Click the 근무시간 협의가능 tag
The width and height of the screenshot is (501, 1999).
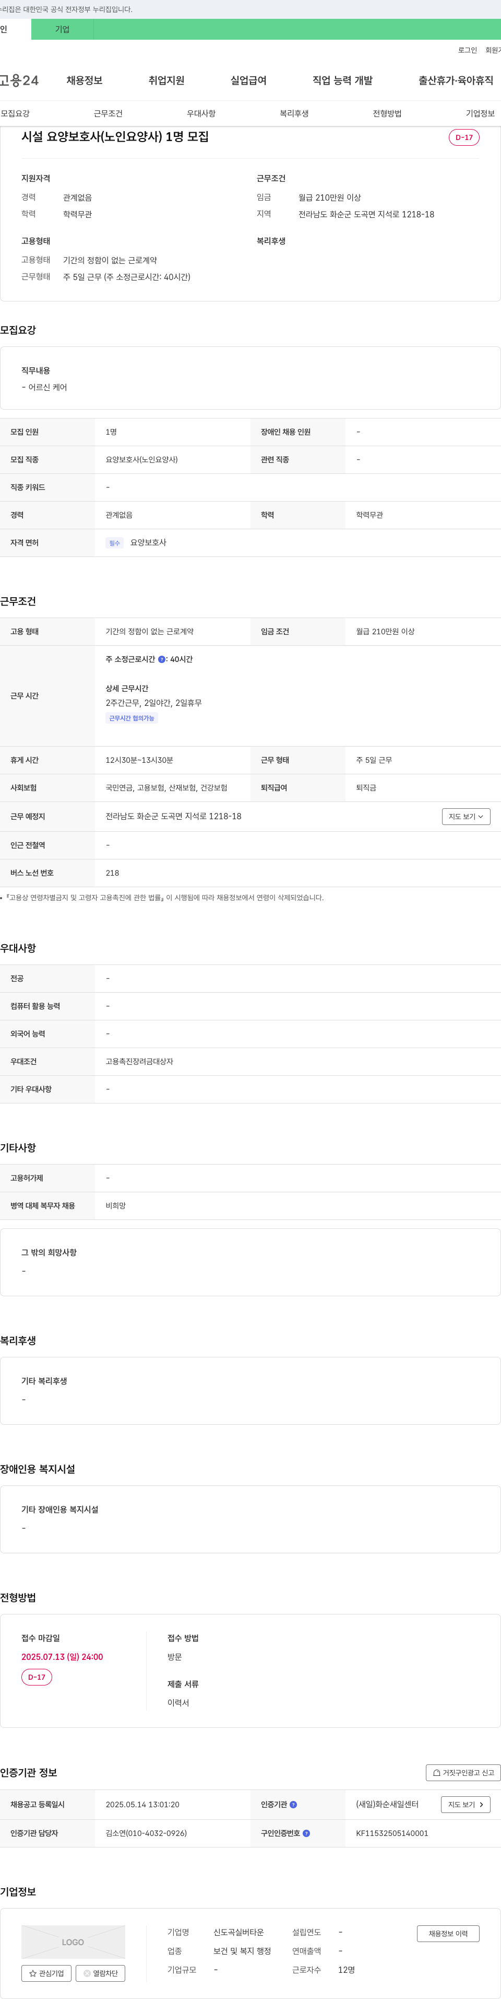point(132,718)
